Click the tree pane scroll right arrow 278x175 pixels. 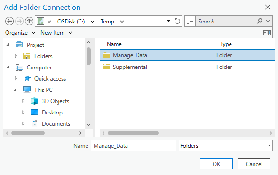click(x=80, y=133)
